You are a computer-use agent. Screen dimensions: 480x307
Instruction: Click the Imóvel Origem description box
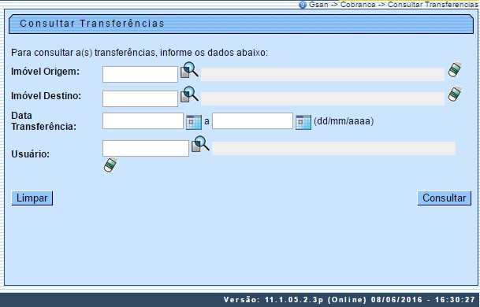[x=322, y=74]
